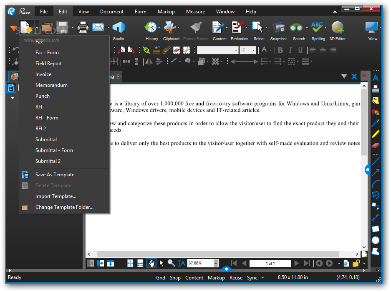Select the Text tool in right sidebar

tap(376, 78)
